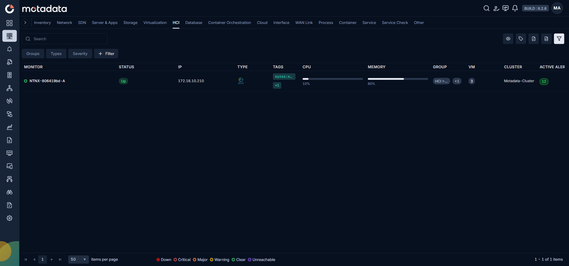Open the user check icon in header
Viewport: 569px width, 266px height.
pos(496,8)
